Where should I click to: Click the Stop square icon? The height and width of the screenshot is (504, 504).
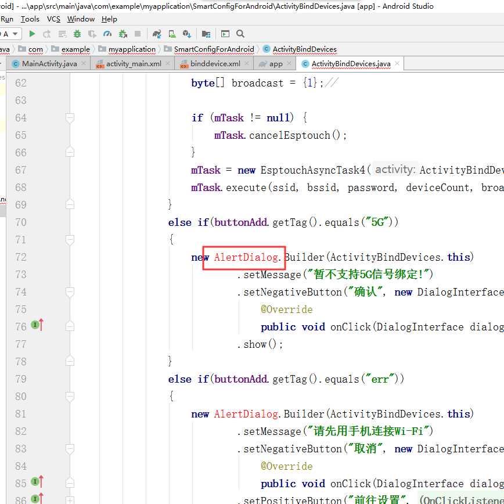pyautogui.click(x=138, y=34)
